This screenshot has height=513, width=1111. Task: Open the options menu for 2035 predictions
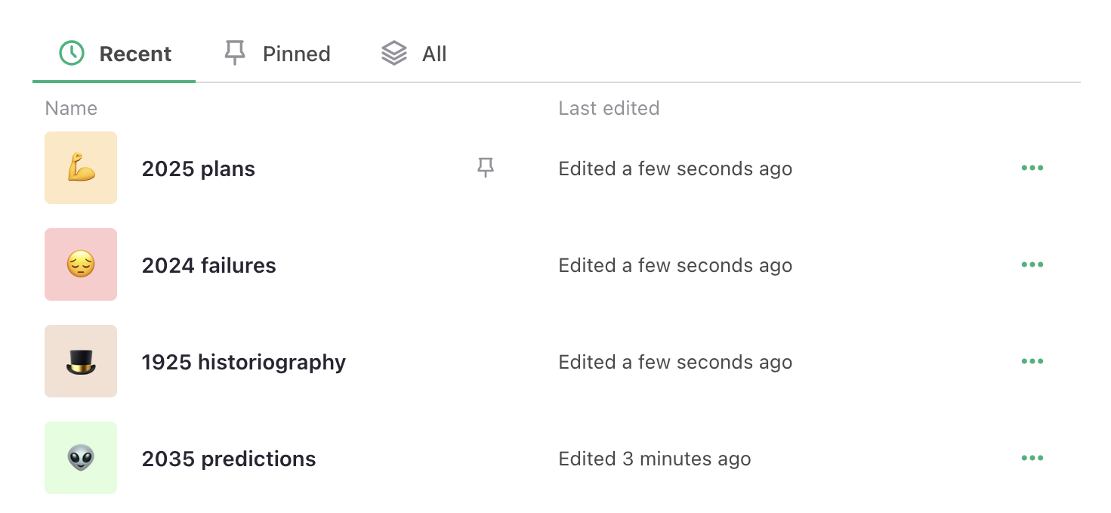coord(1032,458)
